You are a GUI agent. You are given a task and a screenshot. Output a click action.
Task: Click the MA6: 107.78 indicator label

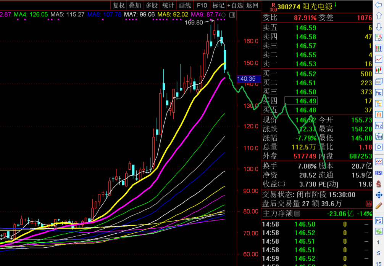104,15
